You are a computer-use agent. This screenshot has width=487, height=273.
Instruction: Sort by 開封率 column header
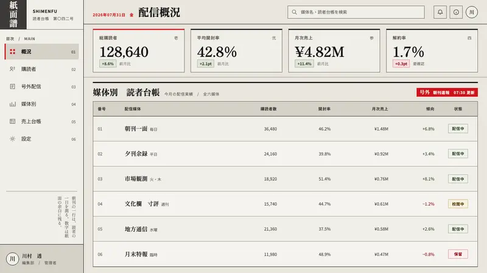pos(324,109)
